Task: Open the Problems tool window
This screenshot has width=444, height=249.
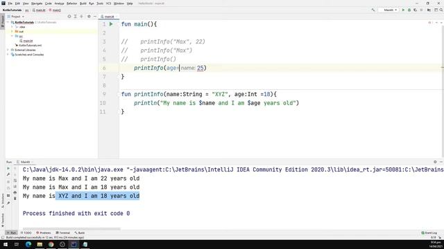Action: pyautogui.click(x=44, y=232)
